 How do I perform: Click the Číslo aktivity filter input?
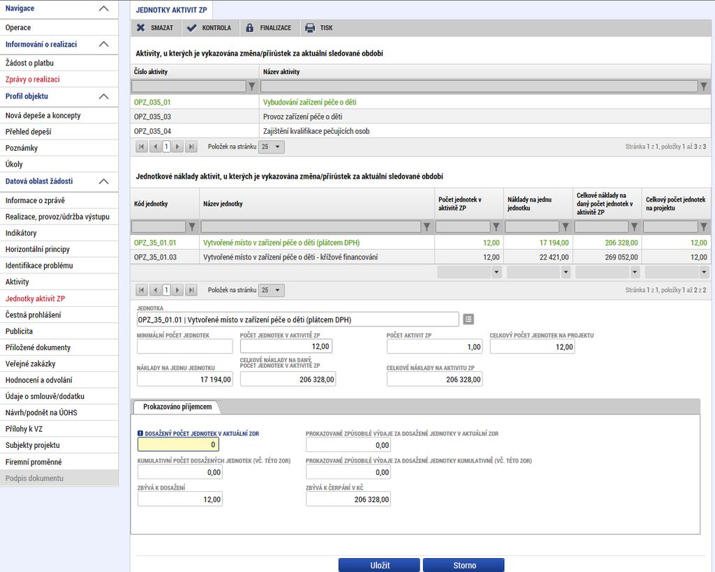189,86
